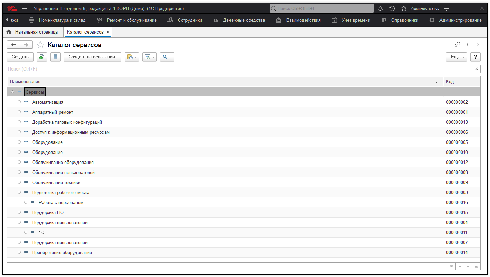This screenshot has width=490, height=277.
Task: Click the Создать button
Action: [x=20, y=57]
